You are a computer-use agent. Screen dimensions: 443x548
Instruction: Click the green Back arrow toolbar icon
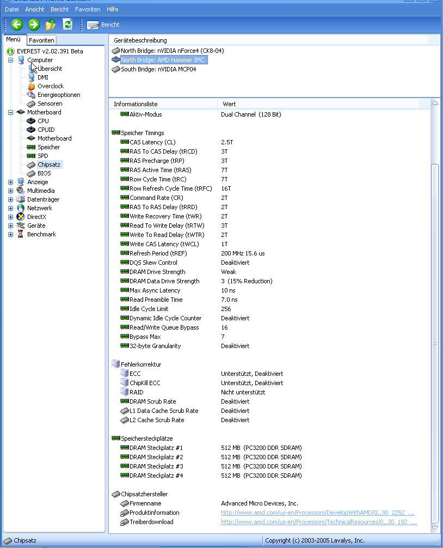pyautogui.click(x=17, y=25)
